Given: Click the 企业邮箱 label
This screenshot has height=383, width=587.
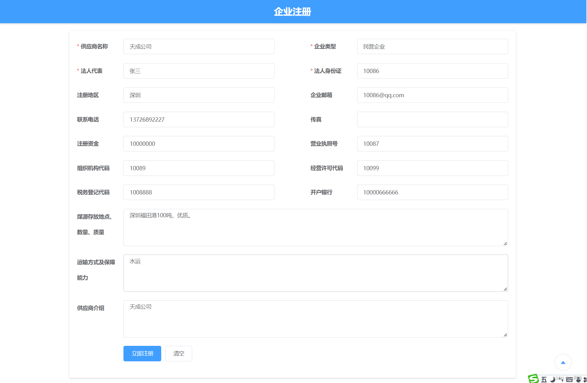Looking at the screenshot, I should pyautogui.click(x=321, y=95).
